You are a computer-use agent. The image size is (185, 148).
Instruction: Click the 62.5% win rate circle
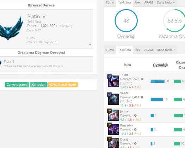tap(174, 21)
